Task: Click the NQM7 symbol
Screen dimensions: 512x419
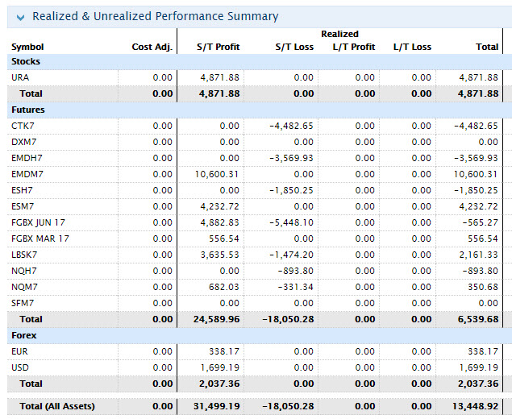Action: 24,287
